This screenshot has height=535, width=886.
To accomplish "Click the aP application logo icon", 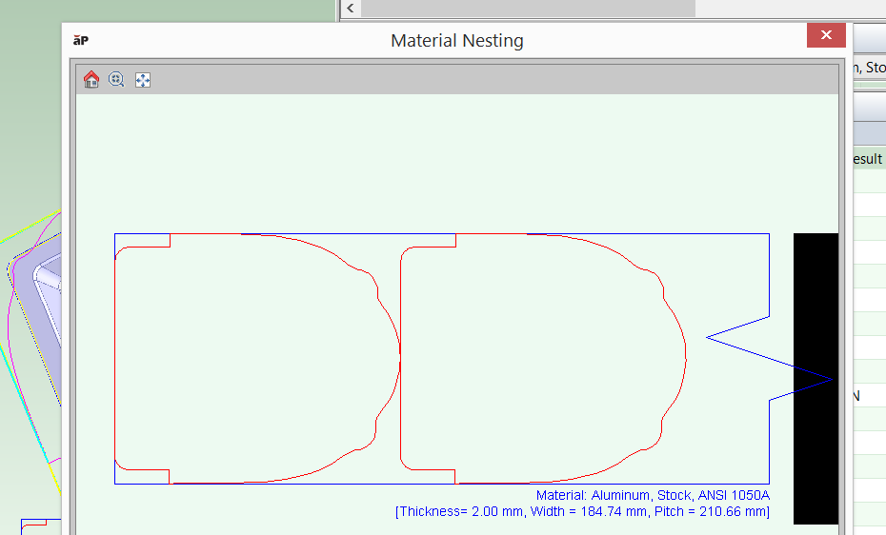I will tap(82, 40).
